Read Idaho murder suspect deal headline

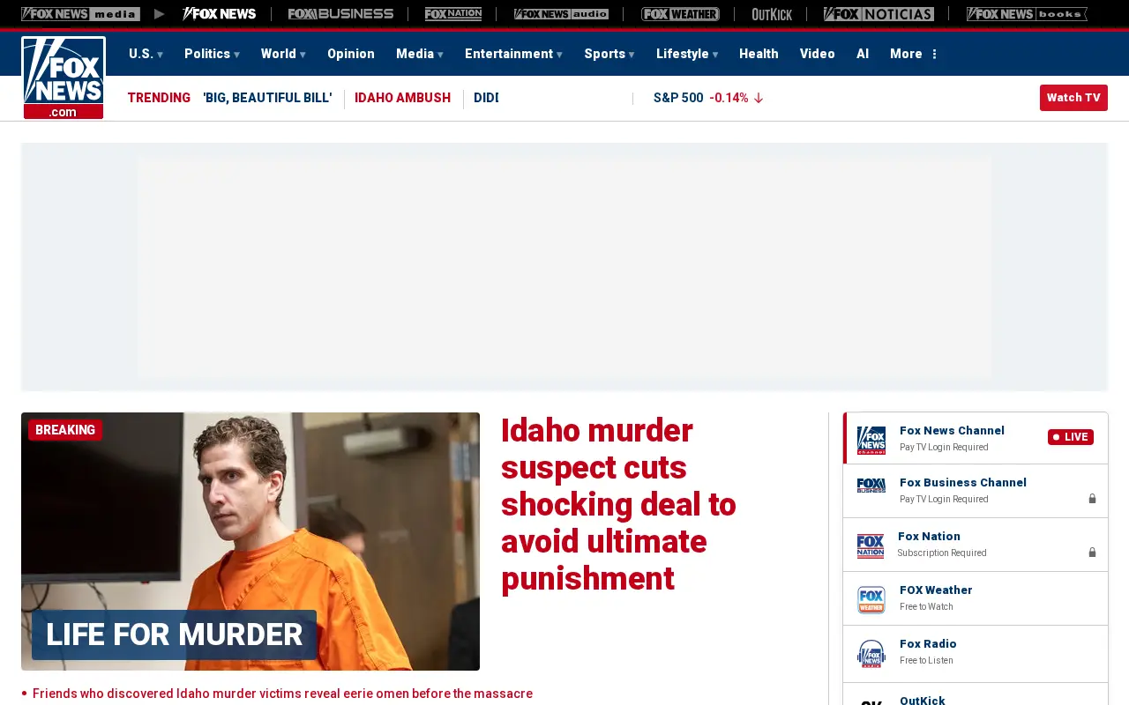pos(618,504)
